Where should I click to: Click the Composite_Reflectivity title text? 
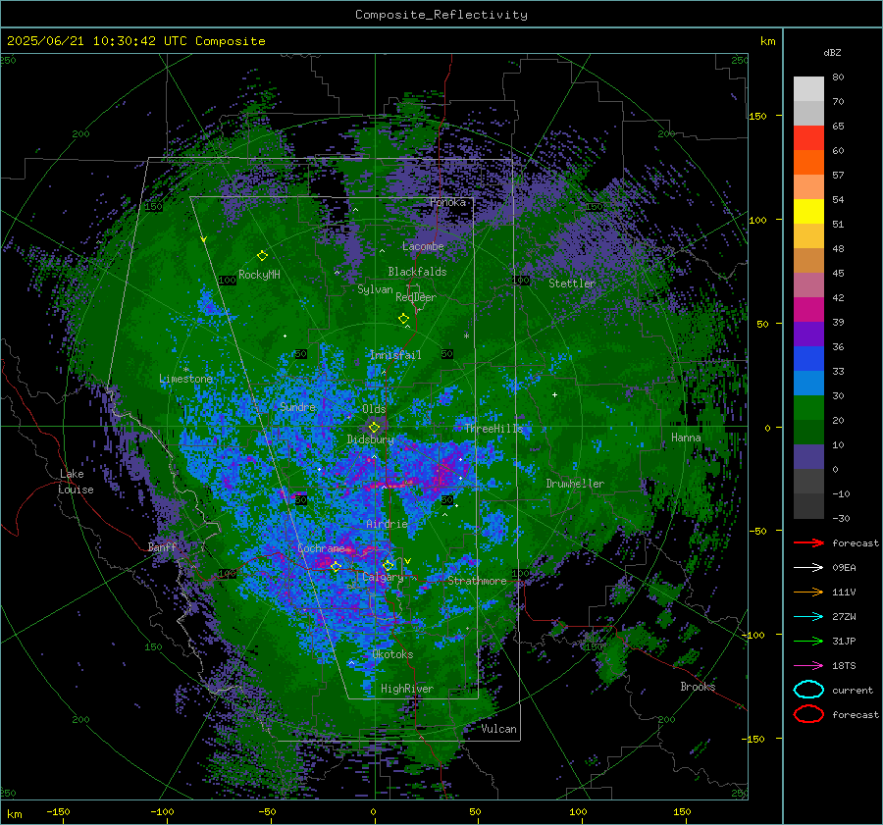(441, 15)
